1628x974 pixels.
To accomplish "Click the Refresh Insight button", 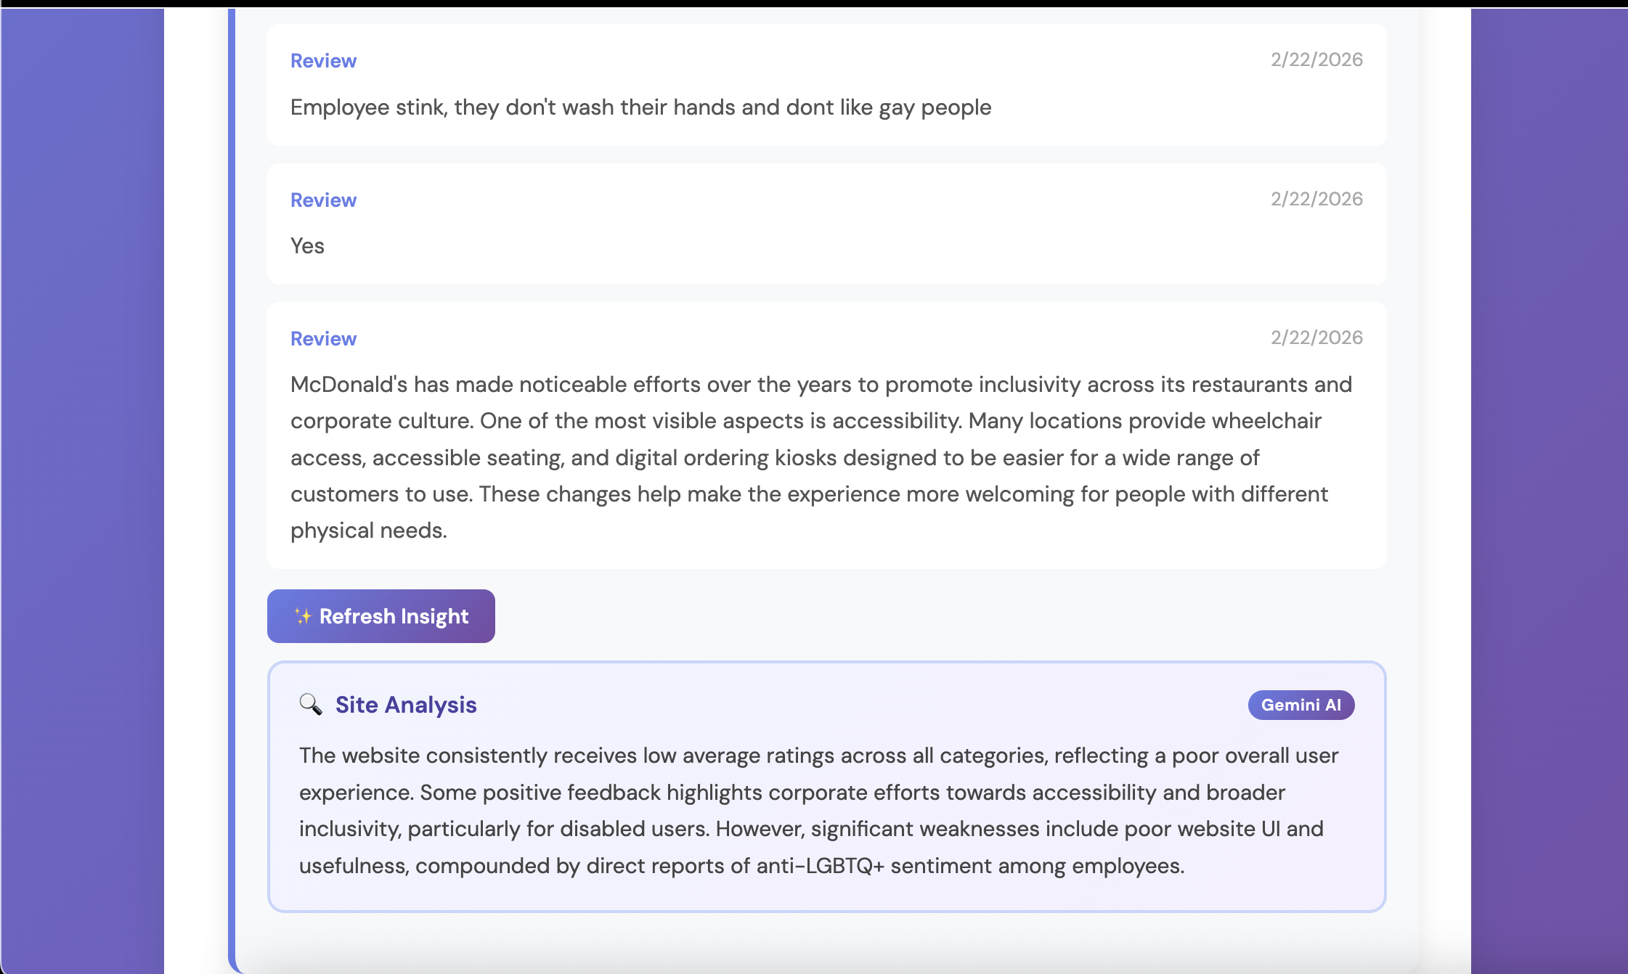I will (380, 616).
